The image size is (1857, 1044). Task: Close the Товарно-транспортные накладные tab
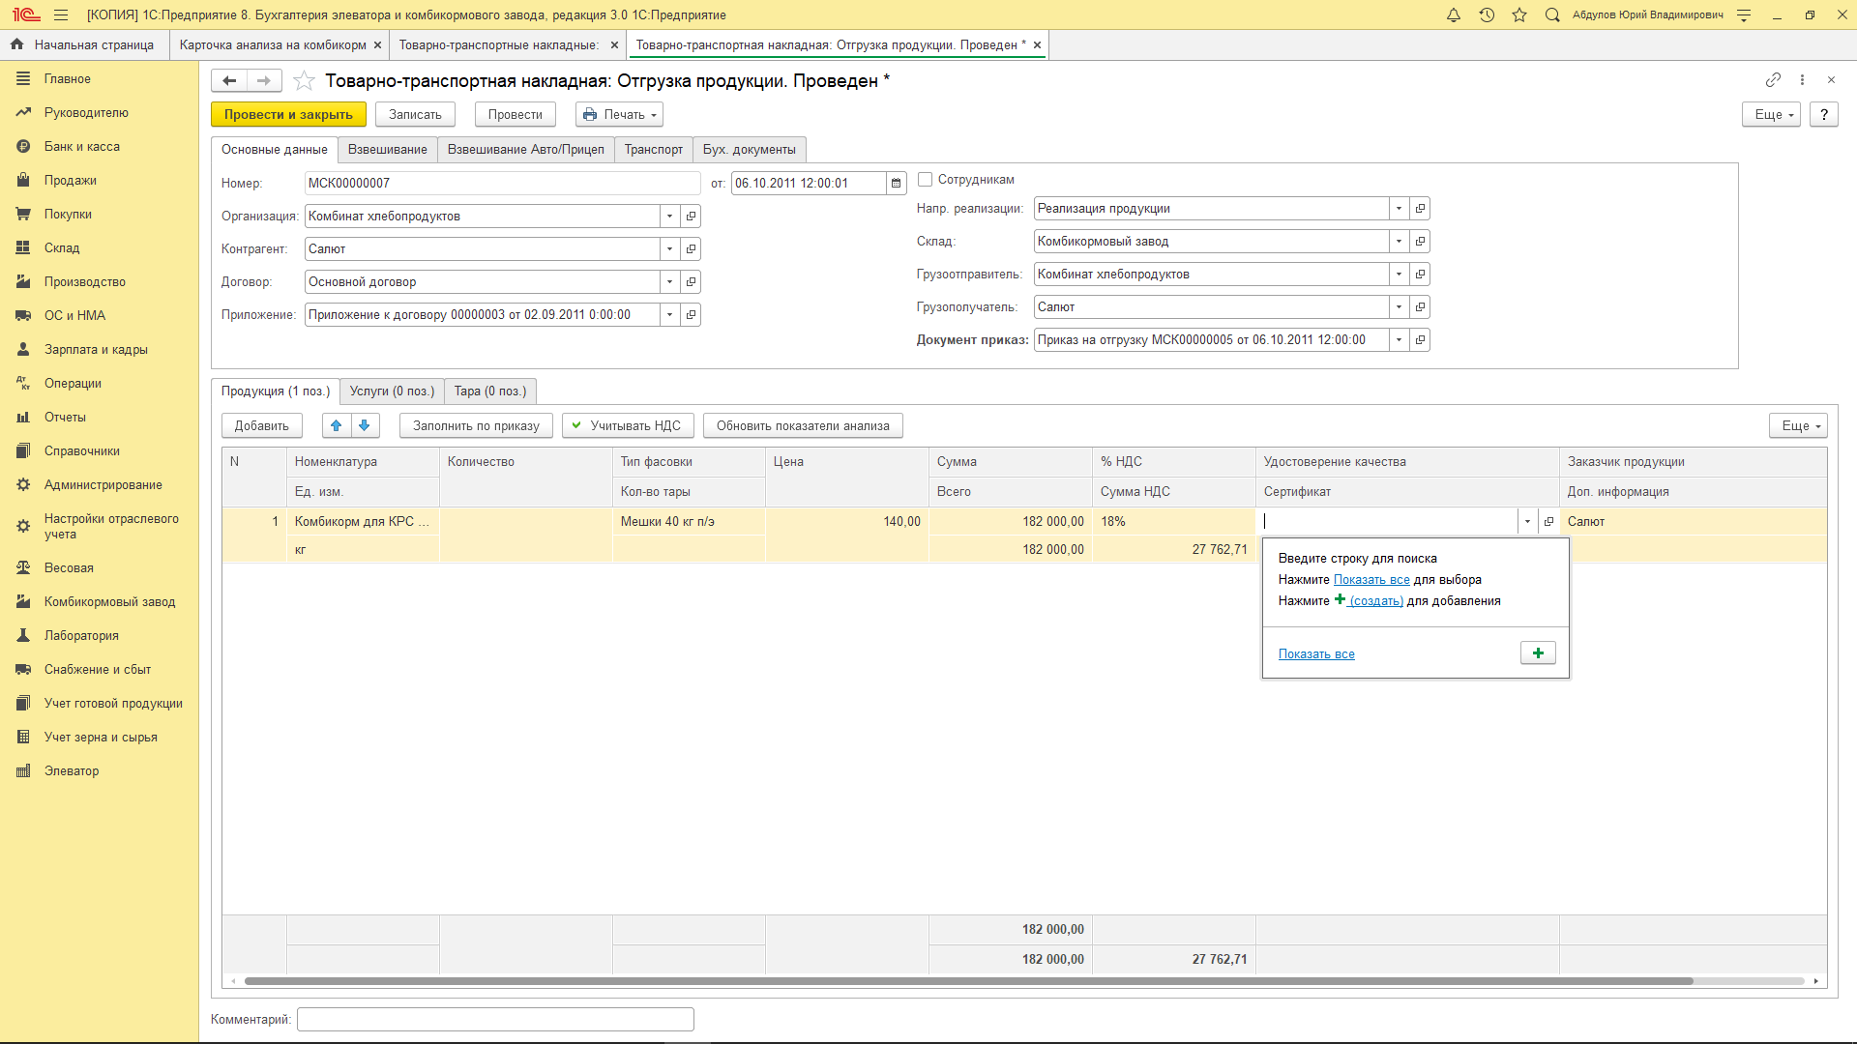[x=614, y=44]
